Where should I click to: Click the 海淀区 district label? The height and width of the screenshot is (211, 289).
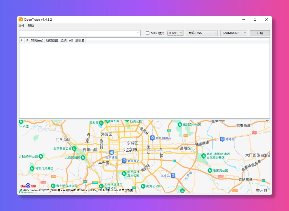tap(107, 134)
